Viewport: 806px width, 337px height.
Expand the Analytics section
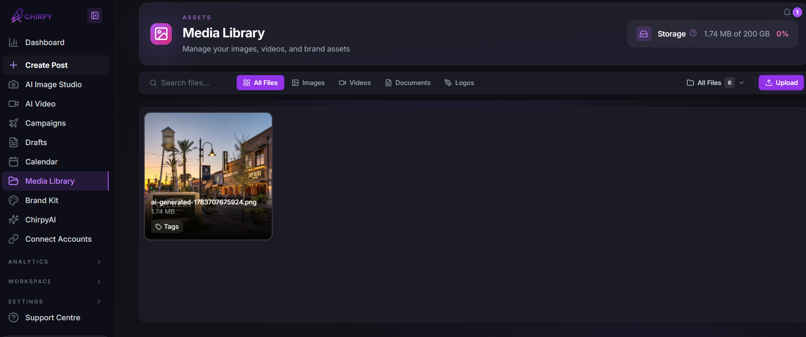[55, 262]
